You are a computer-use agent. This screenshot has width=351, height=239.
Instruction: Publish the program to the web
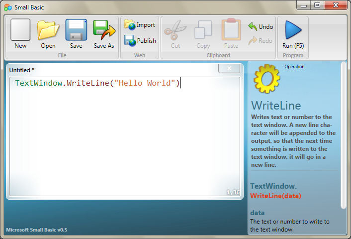[x=140, y=41]
